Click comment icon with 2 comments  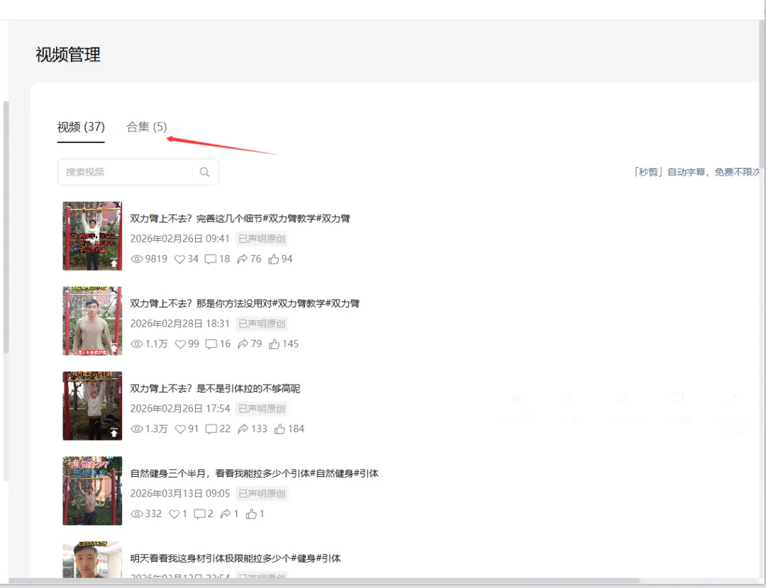coord(199,514)
